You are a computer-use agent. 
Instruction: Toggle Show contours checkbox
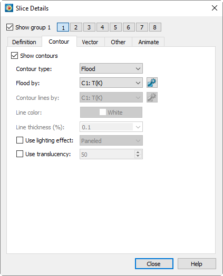point(14,56)
